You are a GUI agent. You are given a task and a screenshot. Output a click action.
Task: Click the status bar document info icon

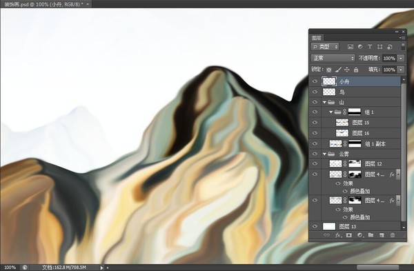(25, 268)
